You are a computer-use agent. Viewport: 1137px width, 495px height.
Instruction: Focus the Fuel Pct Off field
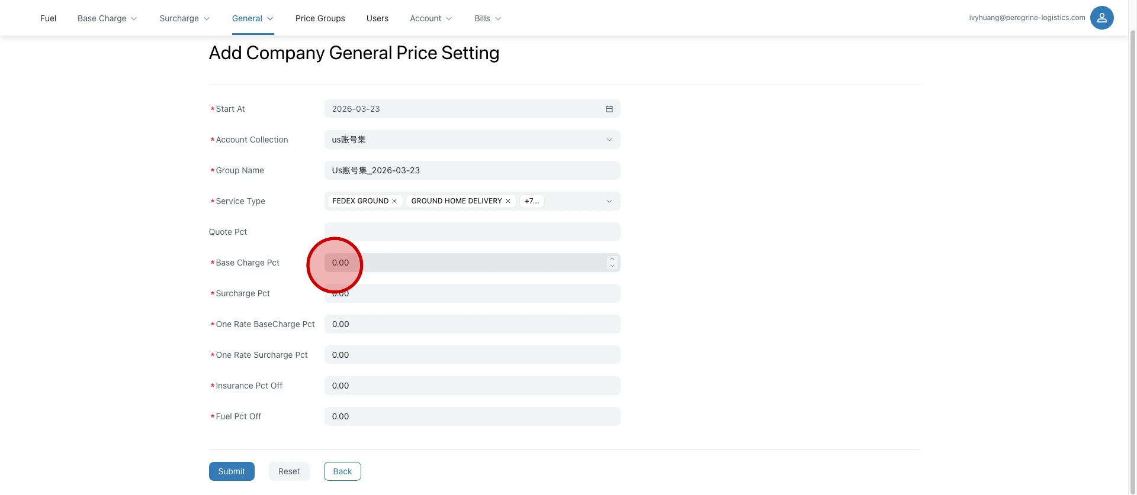(472, 416)
